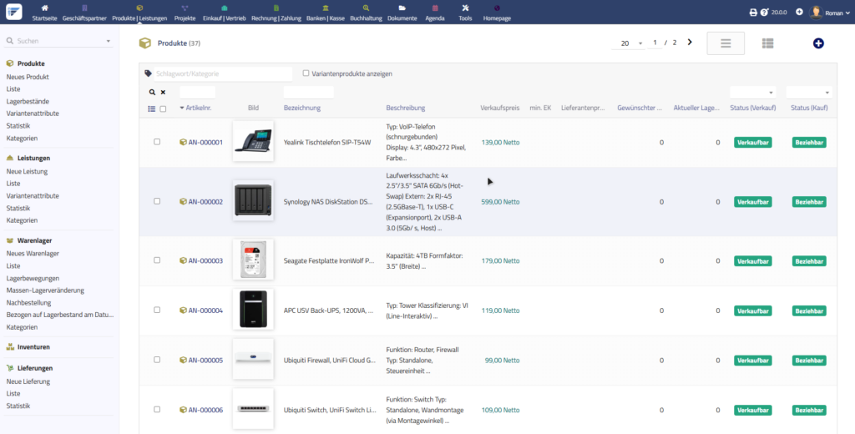Open Neues Produkt in the sidebar
855x434 pixels.
(x=28, y=77)
